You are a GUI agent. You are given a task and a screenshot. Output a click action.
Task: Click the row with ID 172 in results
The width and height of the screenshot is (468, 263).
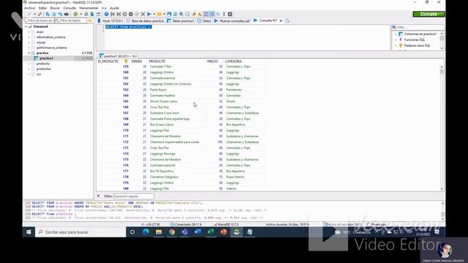(x=181, y=142)
